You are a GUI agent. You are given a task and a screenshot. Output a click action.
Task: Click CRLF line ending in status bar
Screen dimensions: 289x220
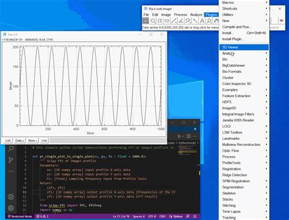pos(162,216)
